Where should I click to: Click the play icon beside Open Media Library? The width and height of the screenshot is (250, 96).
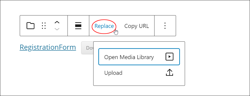[x=169, y=57]
